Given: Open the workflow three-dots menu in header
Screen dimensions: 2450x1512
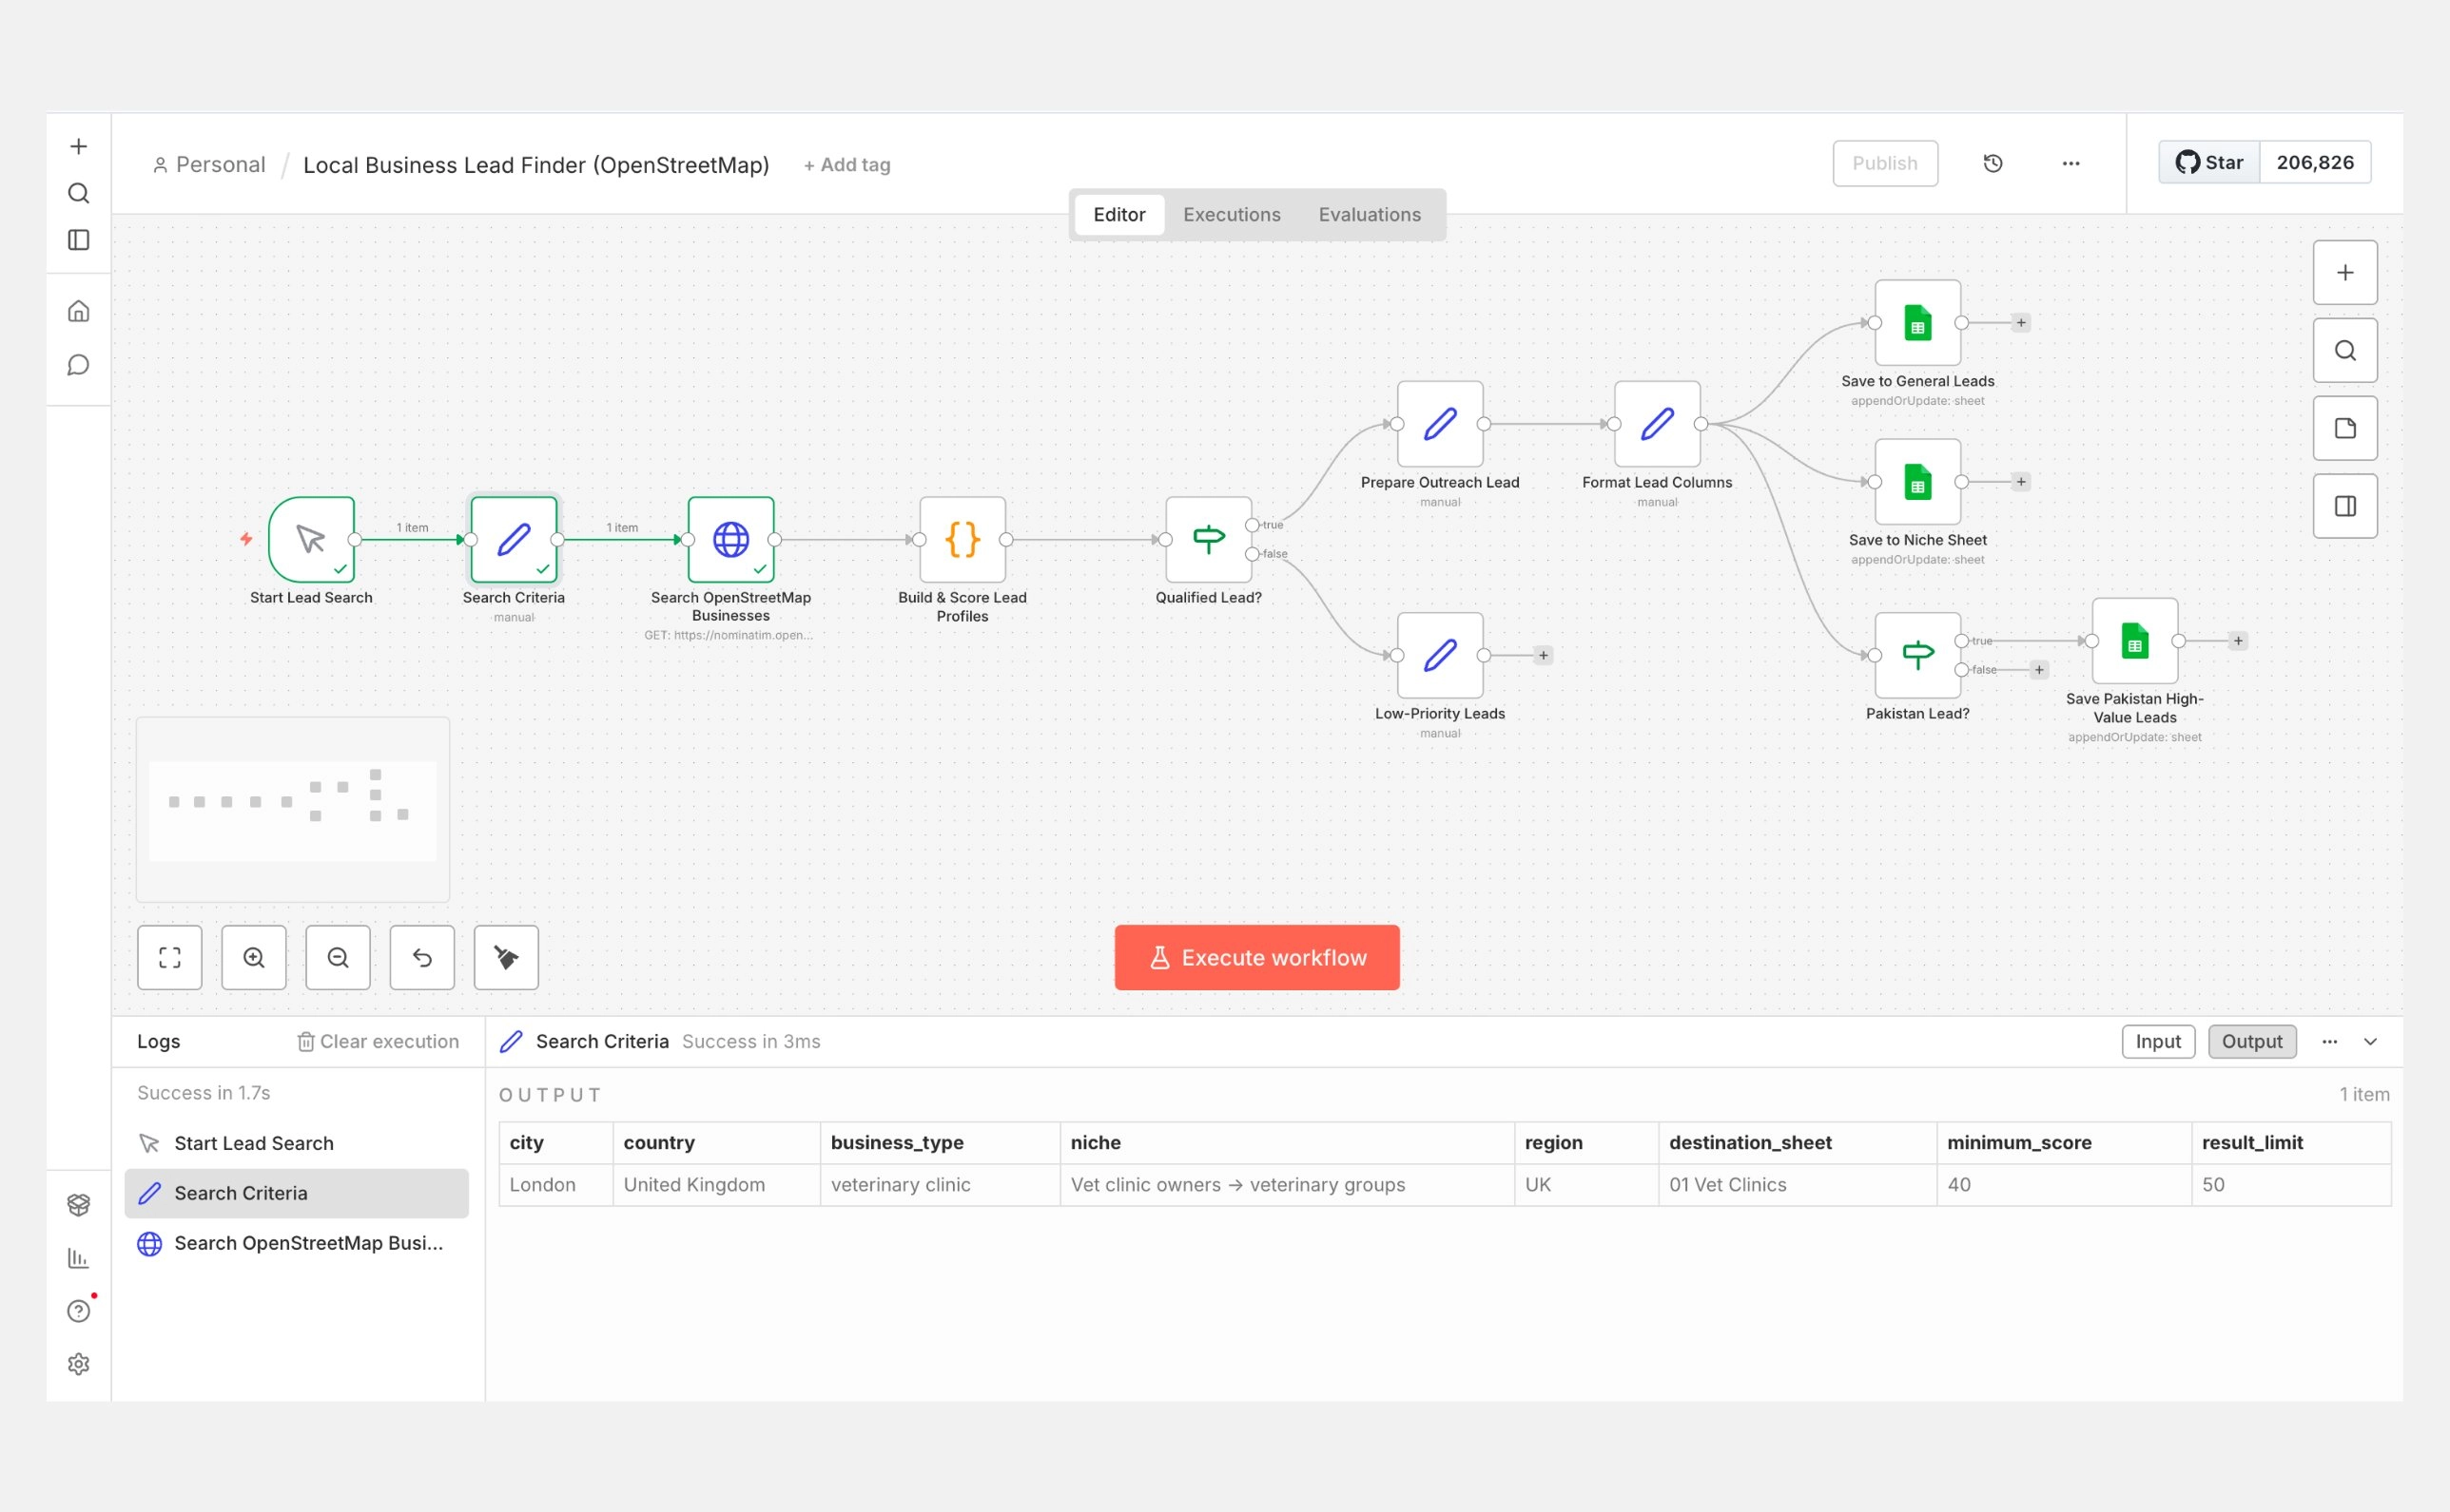Looking at the screenshot, I should coord(2071,163).
